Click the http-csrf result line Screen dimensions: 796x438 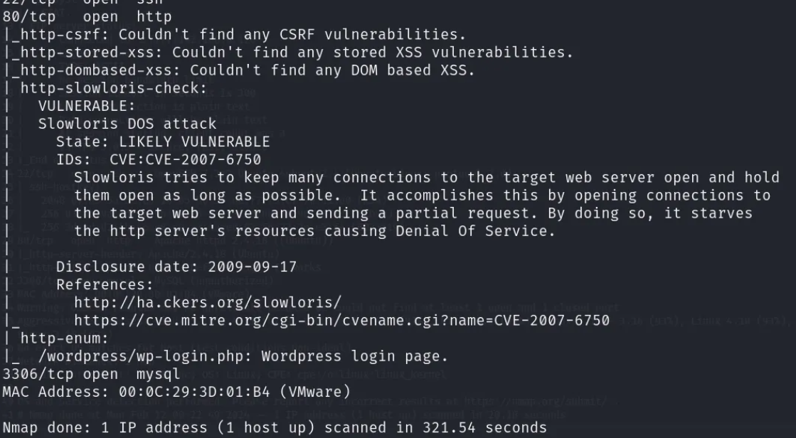pyautogui.click(x=234, y=35)
